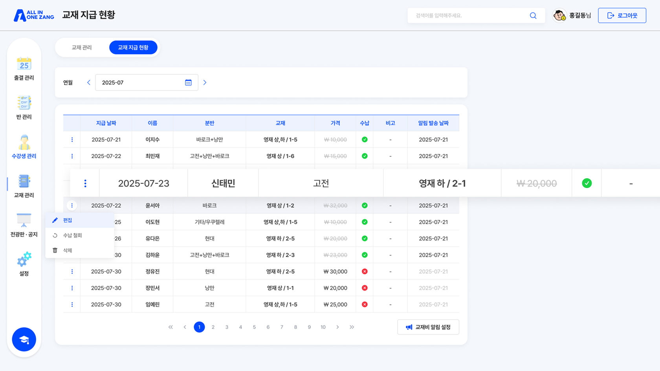Select the 수강생 관리 sidebar icon
Image resolution: width=660 pixels, height=371 pixels.
[24, 146]
